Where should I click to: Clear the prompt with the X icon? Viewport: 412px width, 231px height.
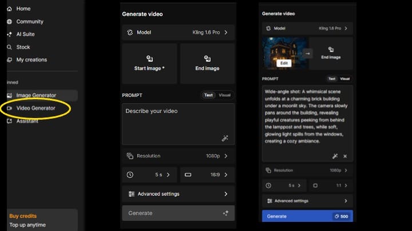345,156
